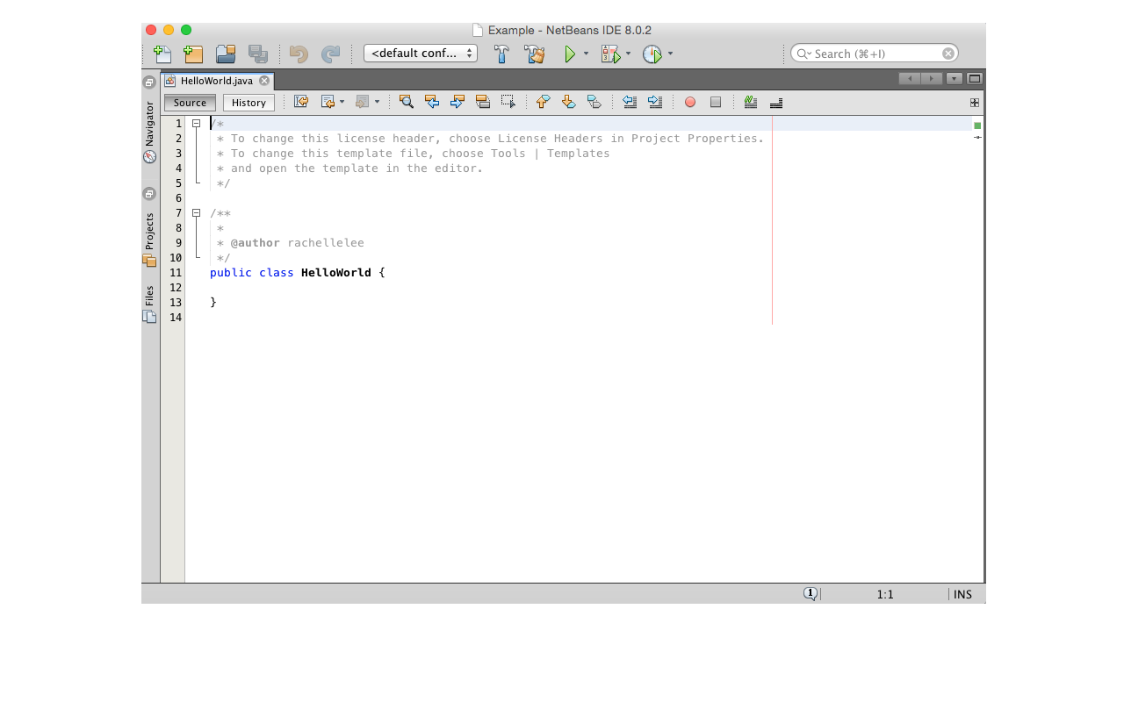Click the Find Selection magnifier icon

point(405,102)
